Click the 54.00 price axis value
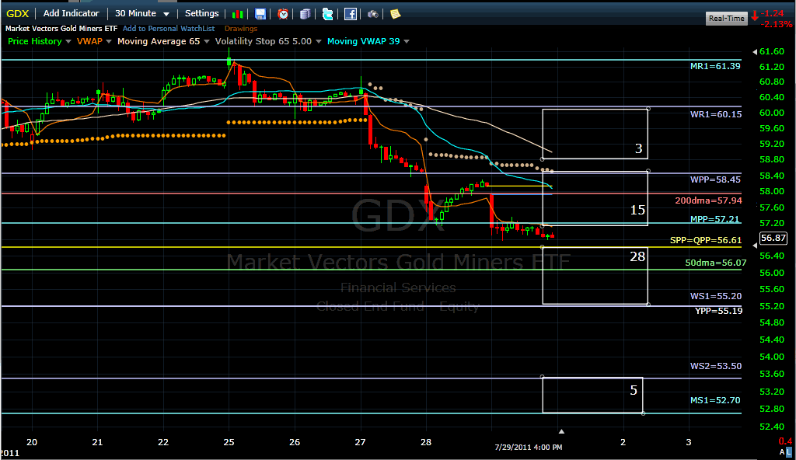 point(772,357)
